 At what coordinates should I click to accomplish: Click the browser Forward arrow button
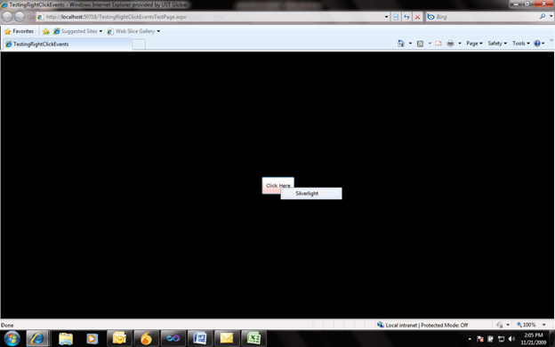coord(20,16)
